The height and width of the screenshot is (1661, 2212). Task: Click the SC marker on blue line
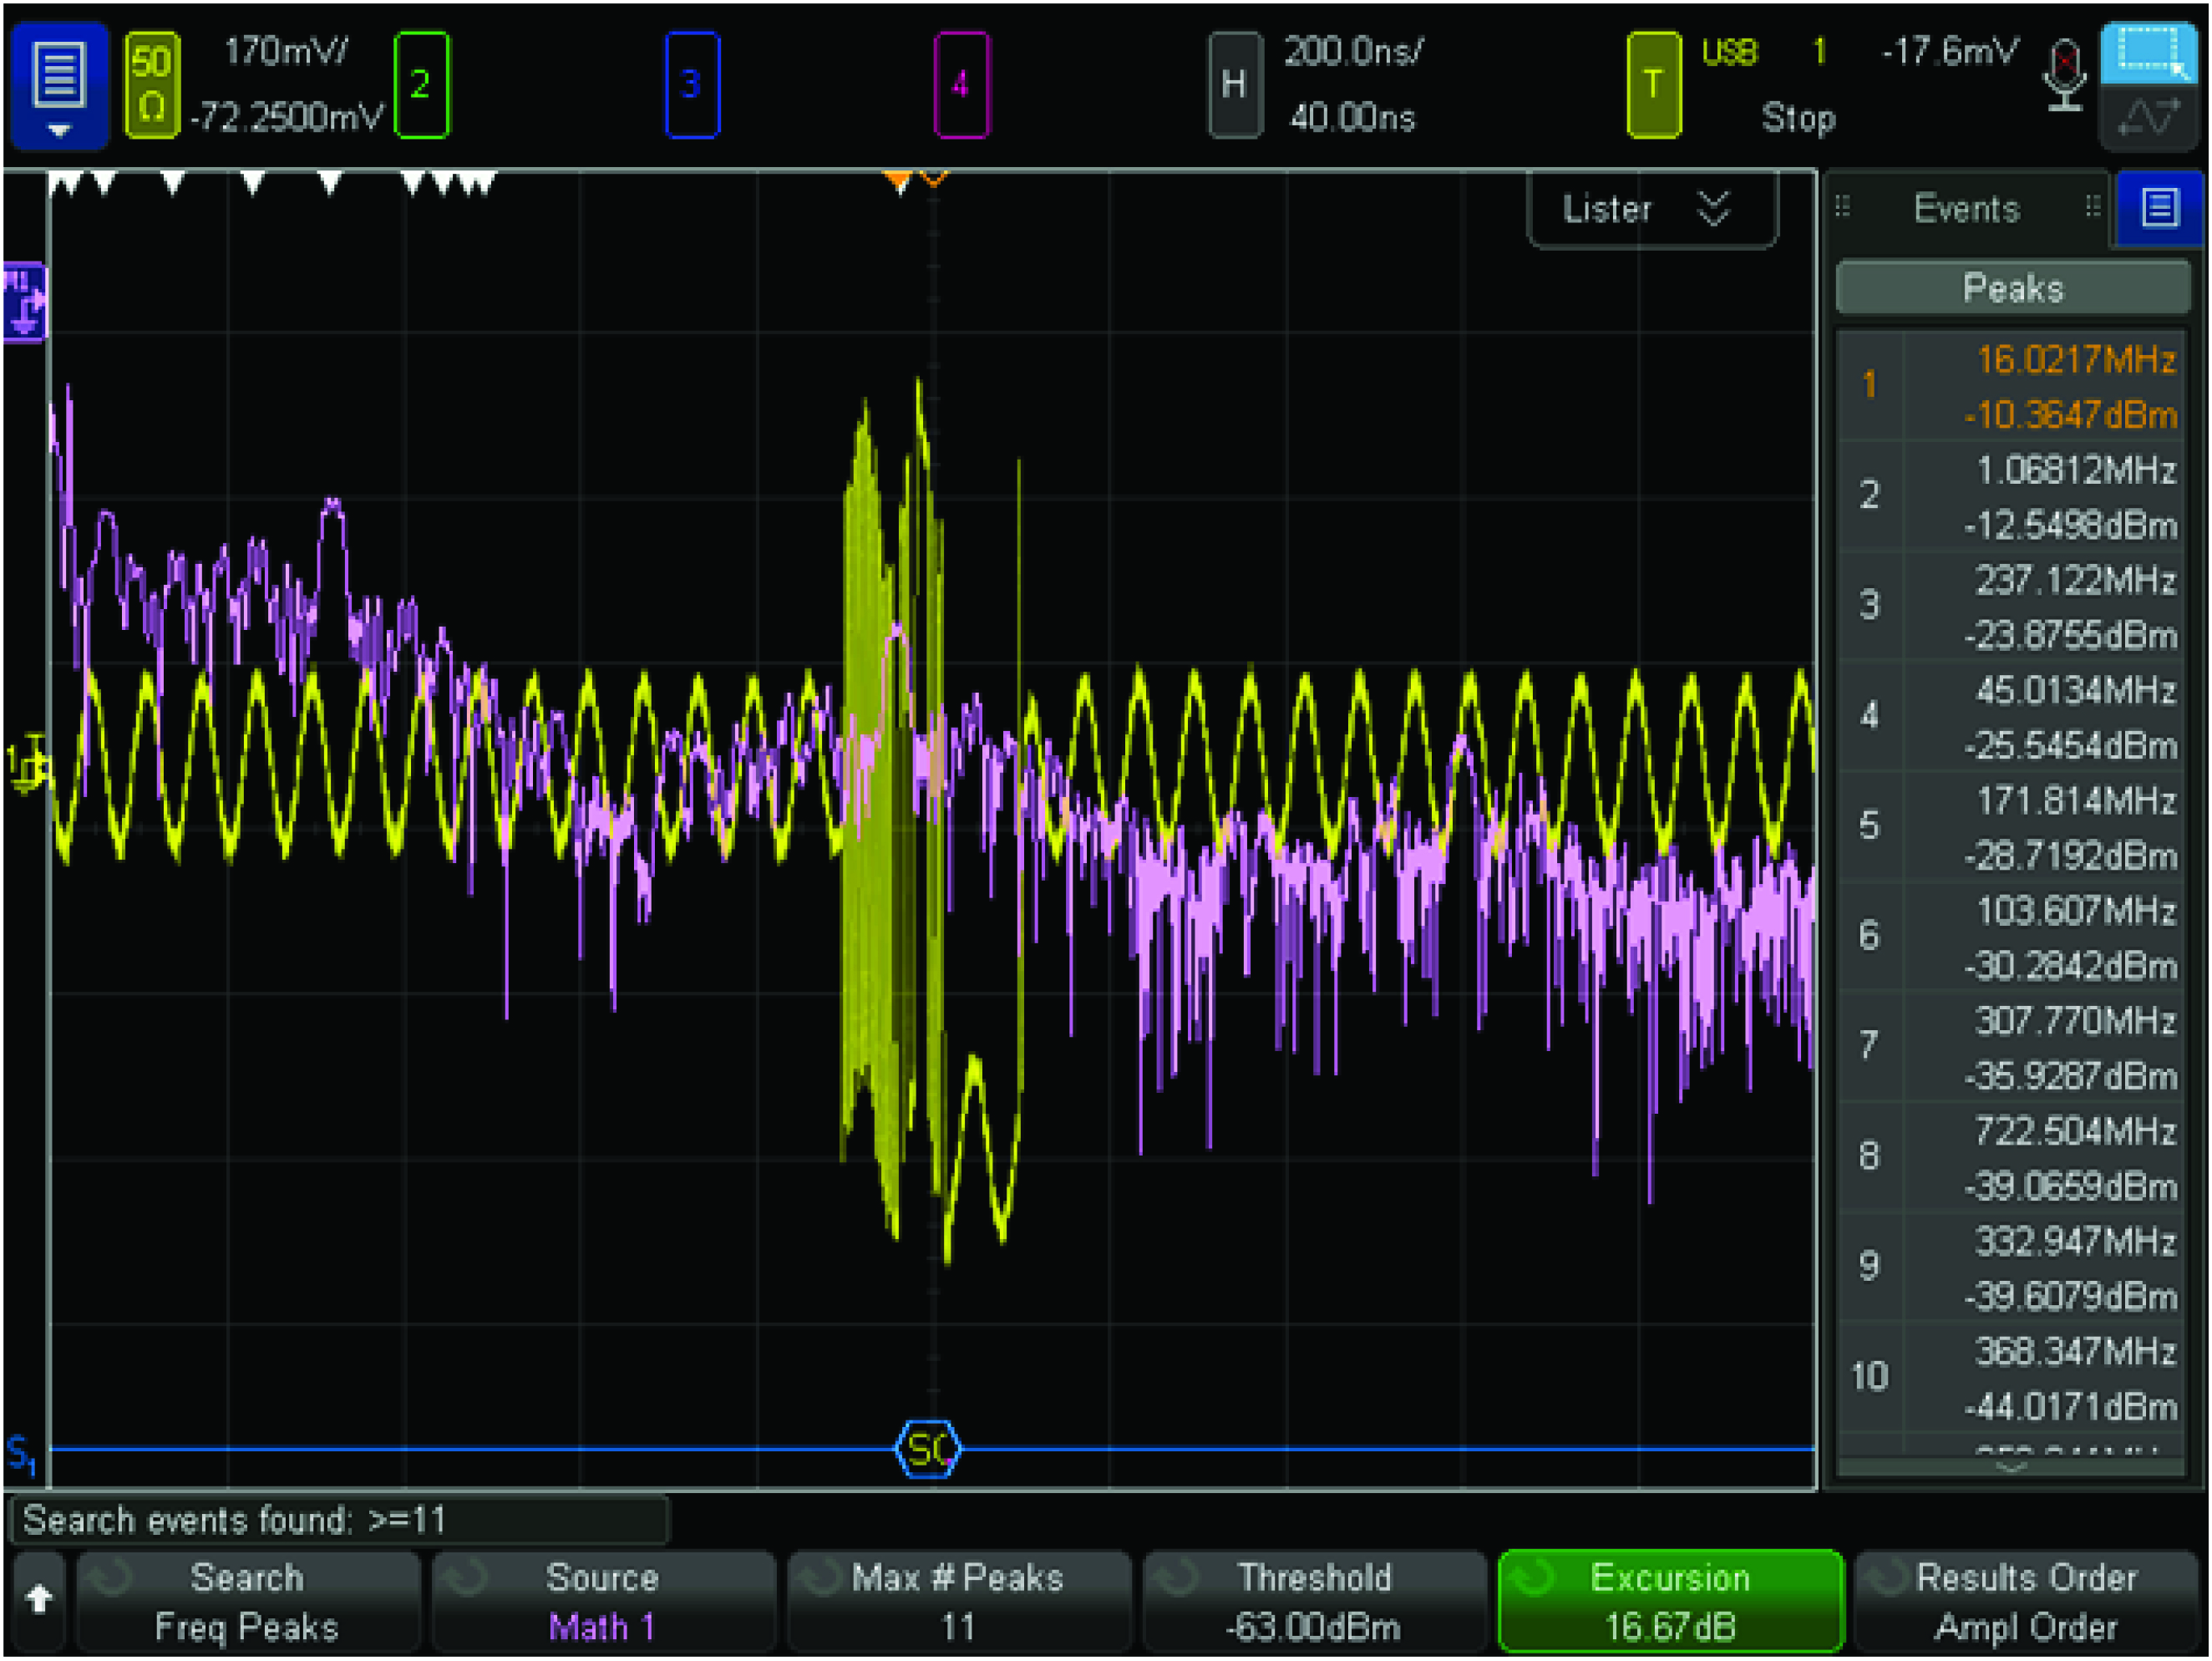927,1449
